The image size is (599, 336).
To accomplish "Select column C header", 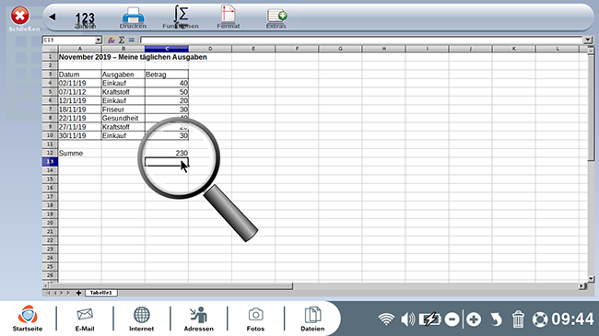I will pos(167,49).
